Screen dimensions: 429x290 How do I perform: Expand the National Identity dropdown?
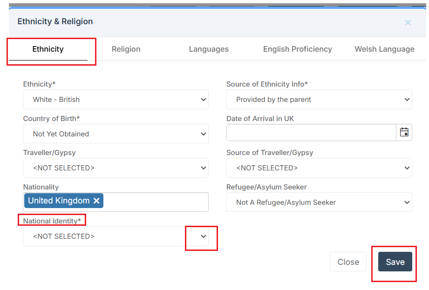116,236
